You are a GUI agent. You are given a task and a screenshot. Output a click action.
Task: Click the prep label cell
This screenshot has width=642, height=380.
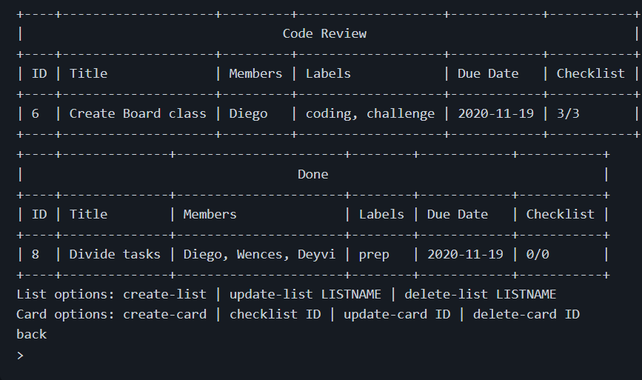(x=374, y=254)
